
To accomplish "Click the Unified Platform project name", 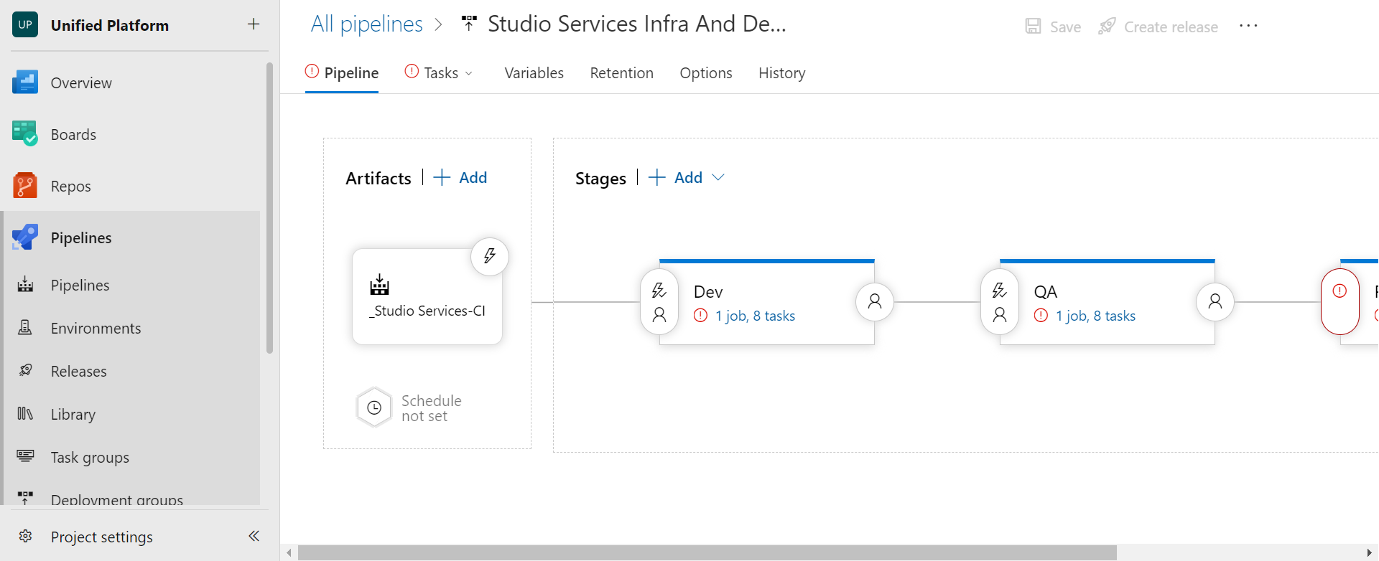I will click(x=110, y=25).
